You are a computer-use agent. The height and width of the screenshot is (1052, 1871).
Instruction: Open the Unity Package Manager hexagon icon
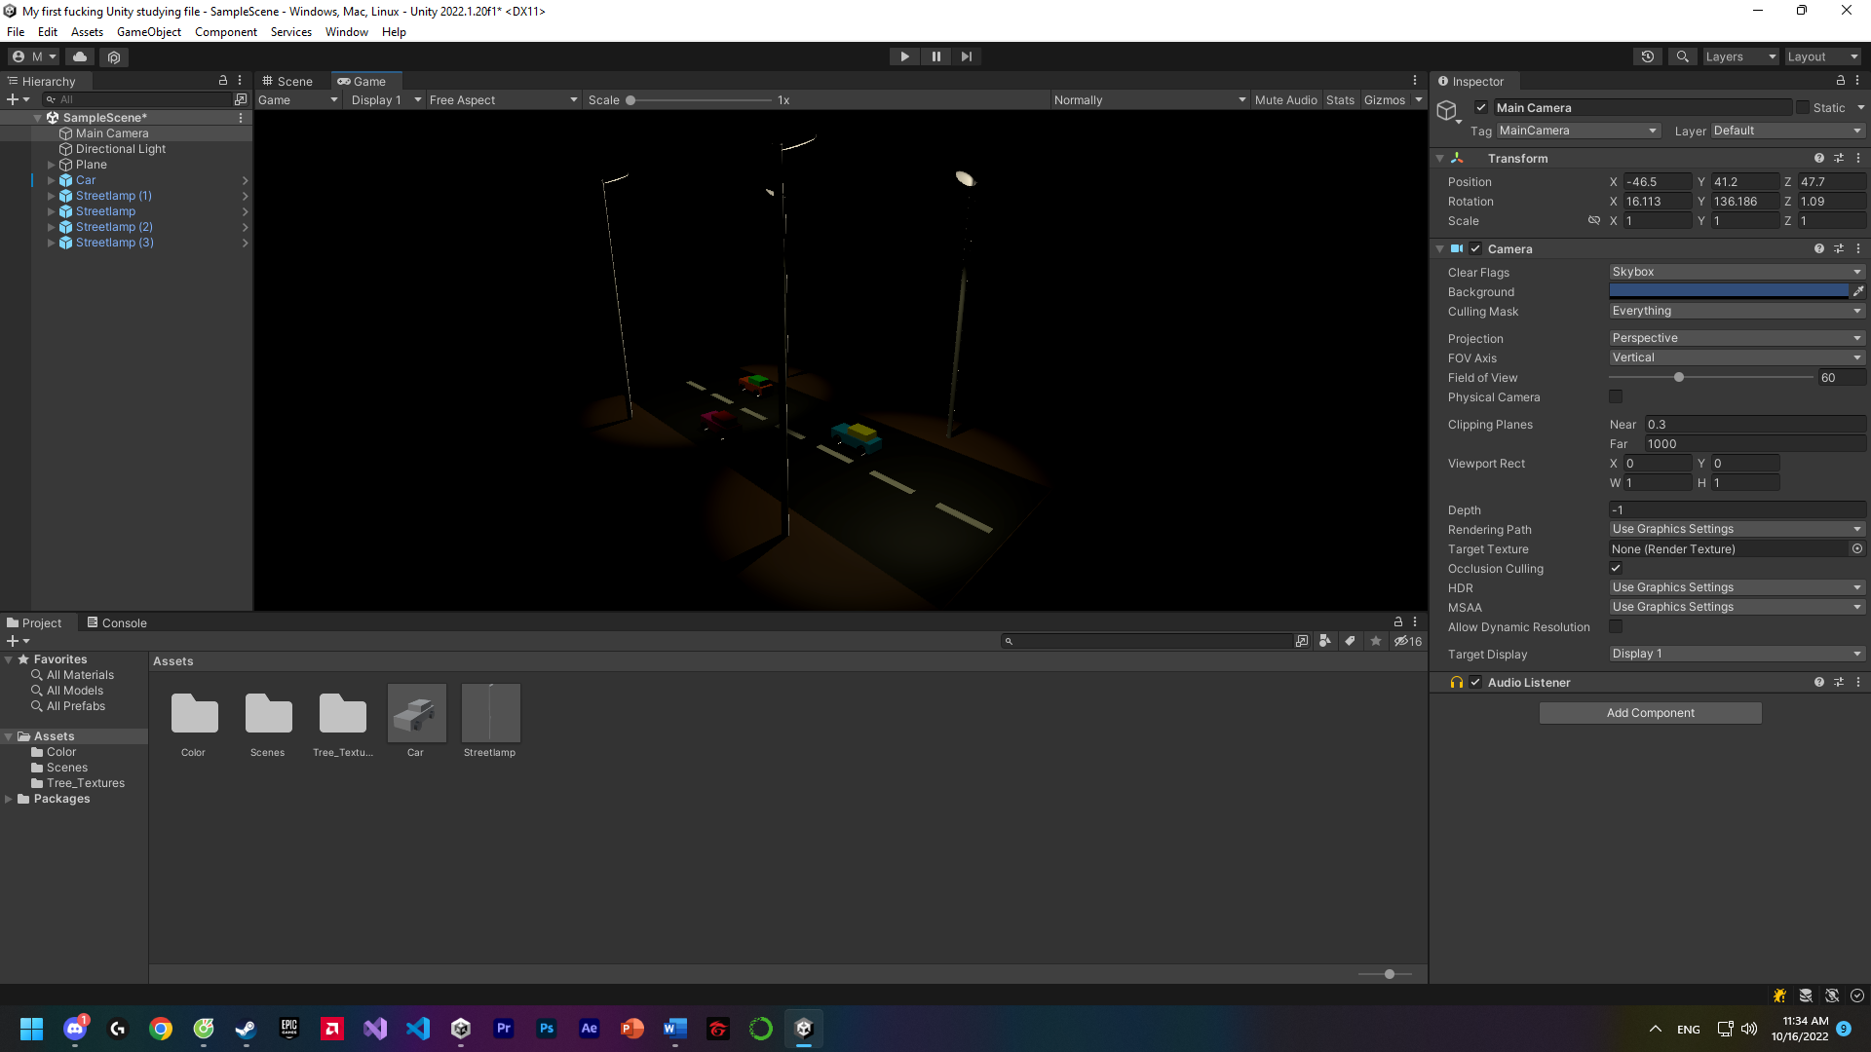[114, 56]
